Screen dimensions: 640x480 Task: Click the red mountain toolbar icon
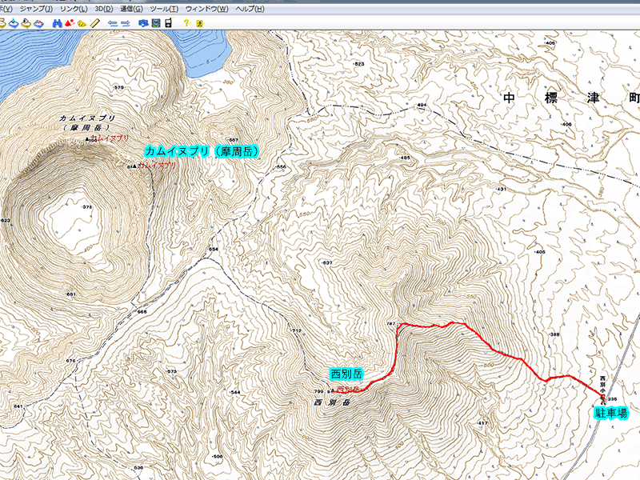69,24
